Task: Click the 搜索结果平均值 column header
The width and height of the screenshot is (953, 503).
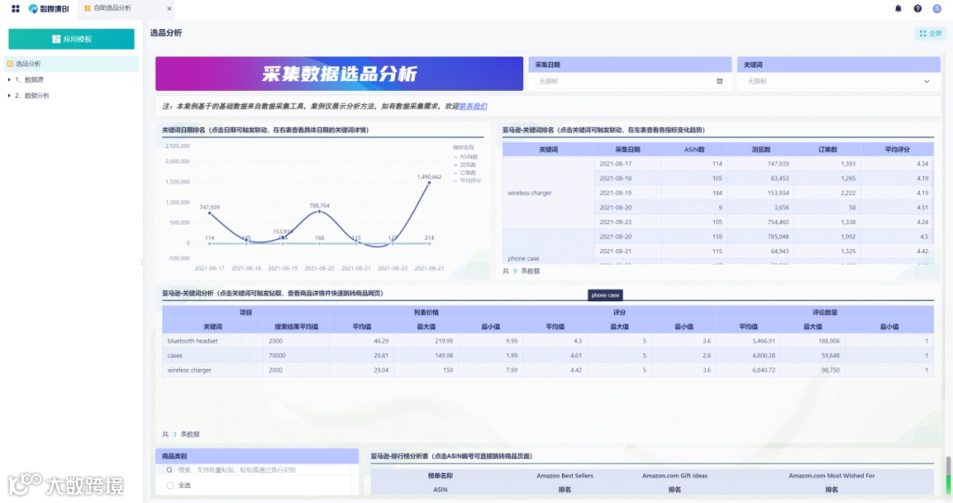Action: pos(296,327)
